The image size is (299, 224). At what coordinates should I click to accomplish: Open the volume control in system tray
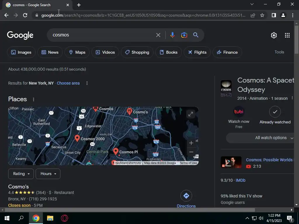(261, 218)
